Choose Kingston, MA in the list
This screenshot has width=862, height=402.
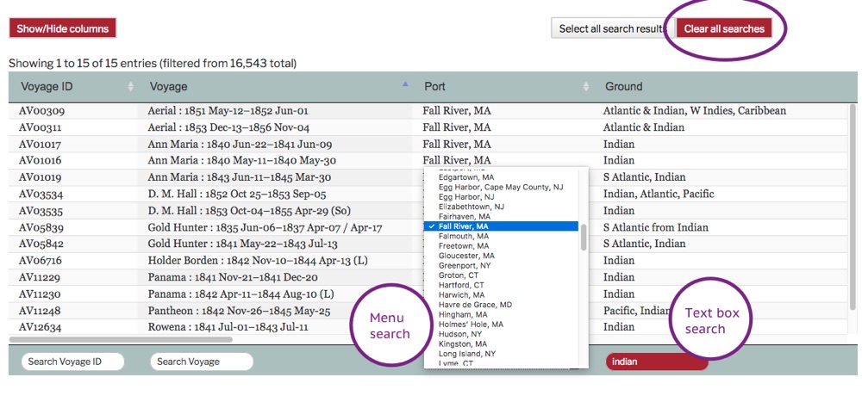tap(463, 343)
